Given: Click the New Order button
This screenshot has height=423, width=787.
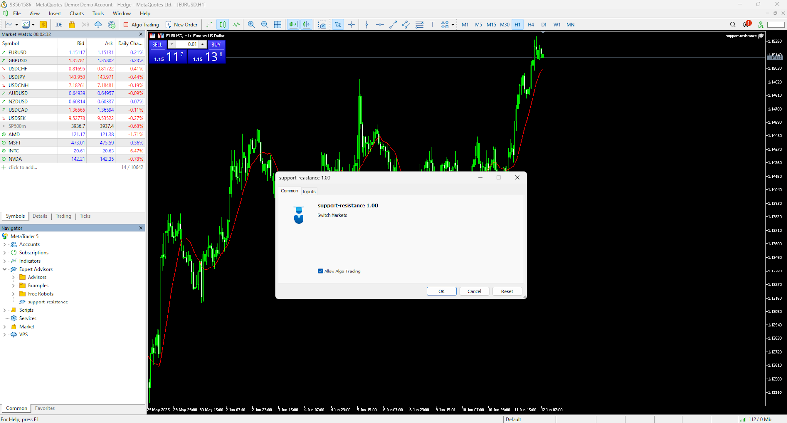Looking at the screenshot, I should tap(182, 25).
